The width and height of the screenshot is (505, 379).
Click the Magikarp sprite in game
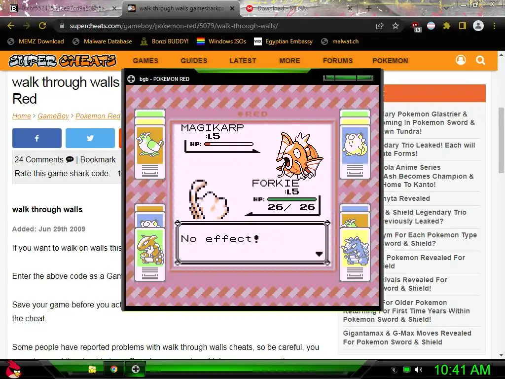299,155
